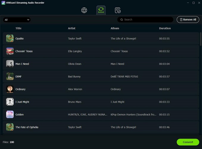Expand the All filter dropdown

point(17,20)
